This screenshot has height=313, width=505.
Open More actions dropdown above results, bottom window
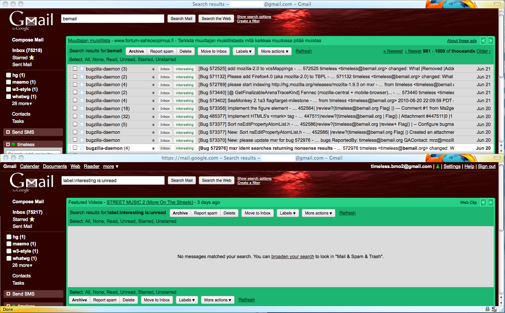tap(319, 213)
